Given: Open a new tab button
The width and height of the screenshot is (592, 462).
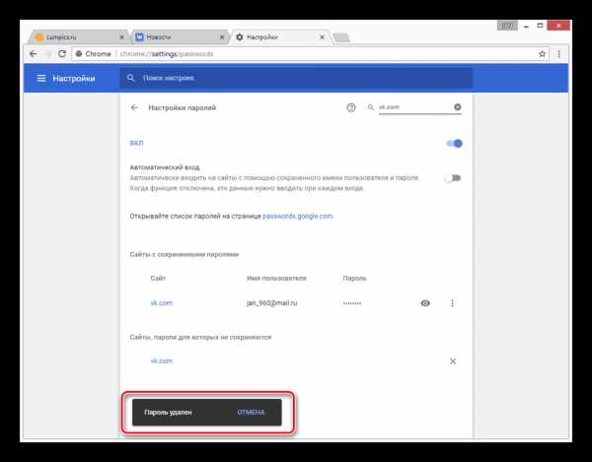Looking at the screenshot, I should 341,37.
